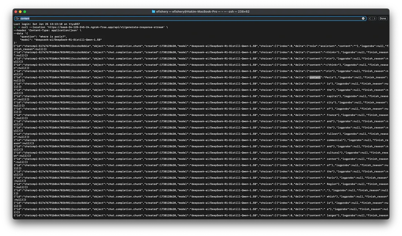Click the "model": "deepseek-ai/DeepSeek-R1-Distill-Qwen-1.5B" data line

[61, 40]
